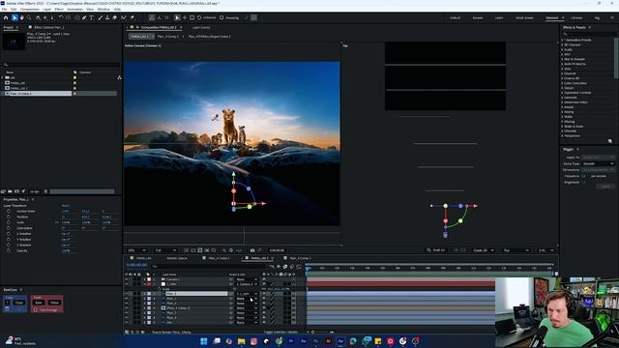Open File Explorer from the taskbar
This screenshot has width=619, height=348.
[x=241, y=341]
